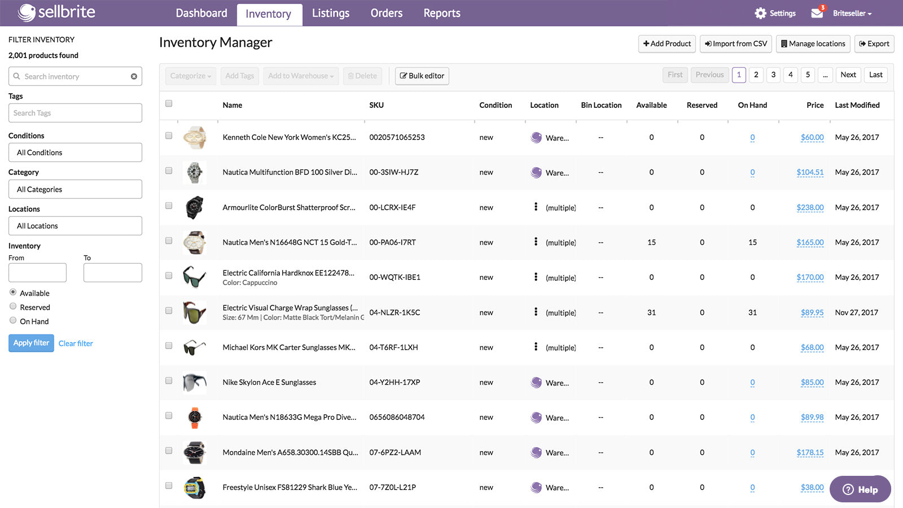Open the All Categories dropdown
The image size is (903, 508).
[74, 189]
